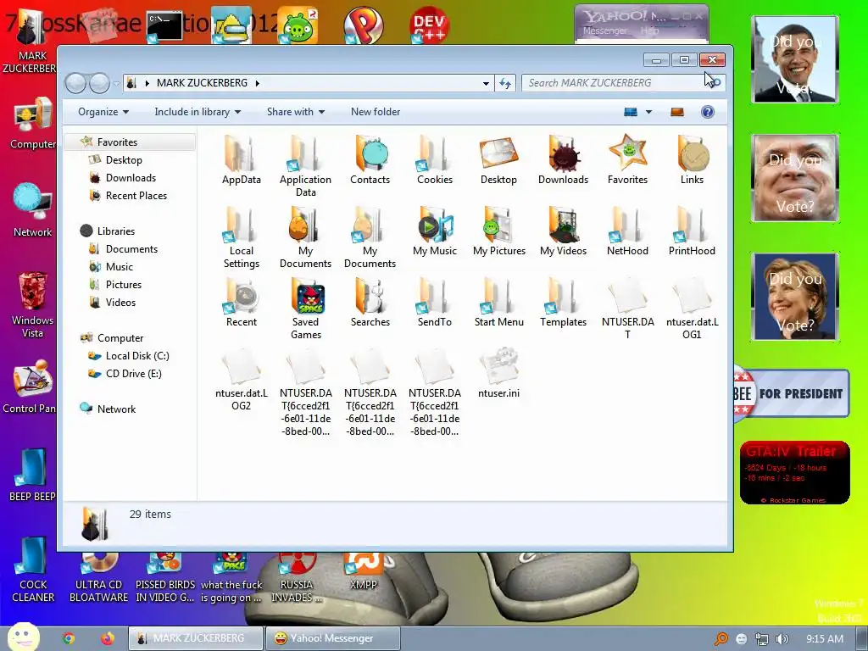This screenshot has width=868, height=651.
Task: Expand the root arrow before MARK ZUCKERBERG path
Action: [147, 83]
